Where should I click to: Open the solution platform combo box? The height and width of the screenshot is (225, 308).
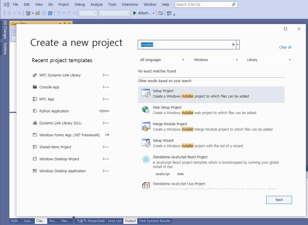tap(115, 13)
